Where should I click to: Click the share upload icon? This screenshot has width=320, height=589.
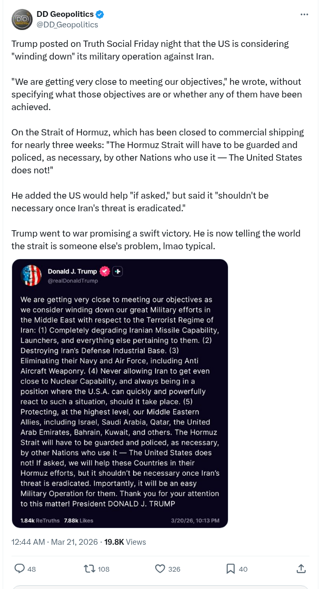(x=301, y=568)
